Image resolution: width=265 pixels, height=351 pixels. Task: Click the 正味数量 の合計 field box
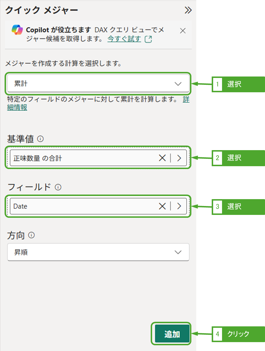coord(83,158)
